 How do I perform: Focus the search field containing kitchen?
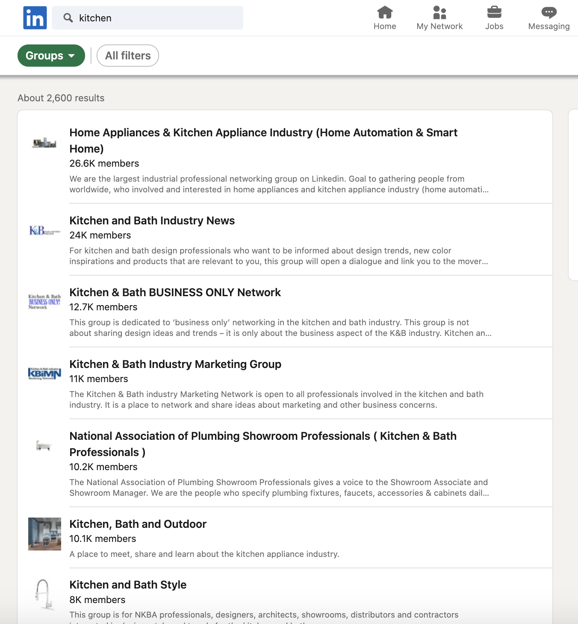[x=147, y=18]
